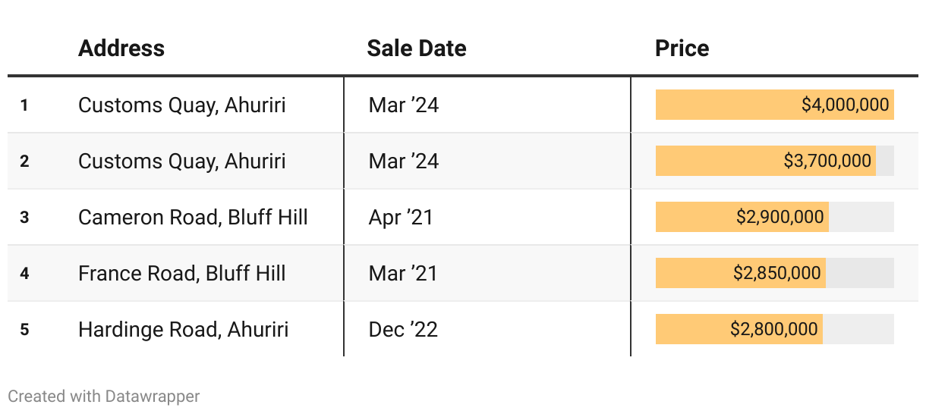The image size is (926, 414).
Task: Click the Sale Date column header
Action: click(416, 49)
